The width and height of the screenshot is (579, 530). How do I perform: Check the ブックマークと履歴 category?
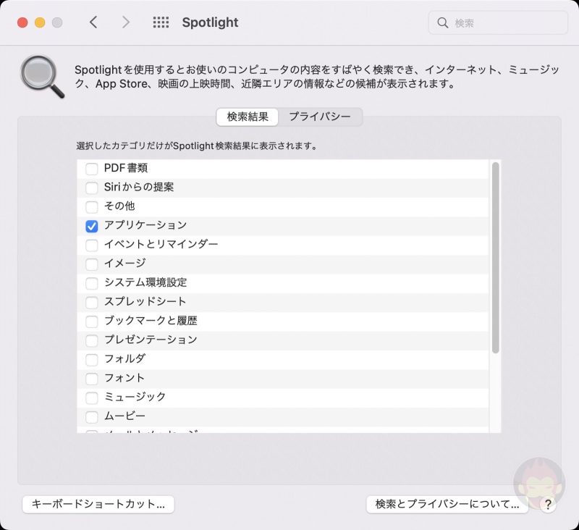(x=91, y=321)
